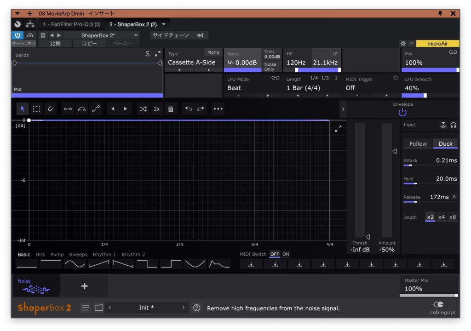Select the sine wave preset shape
The image size is (471, 331).
click(x=75, y=264)
